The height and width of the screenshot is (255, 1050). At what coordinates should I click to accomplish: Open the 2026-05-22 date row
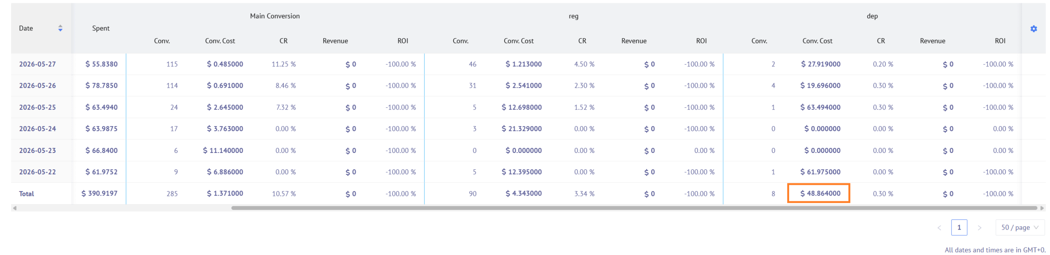37,172
